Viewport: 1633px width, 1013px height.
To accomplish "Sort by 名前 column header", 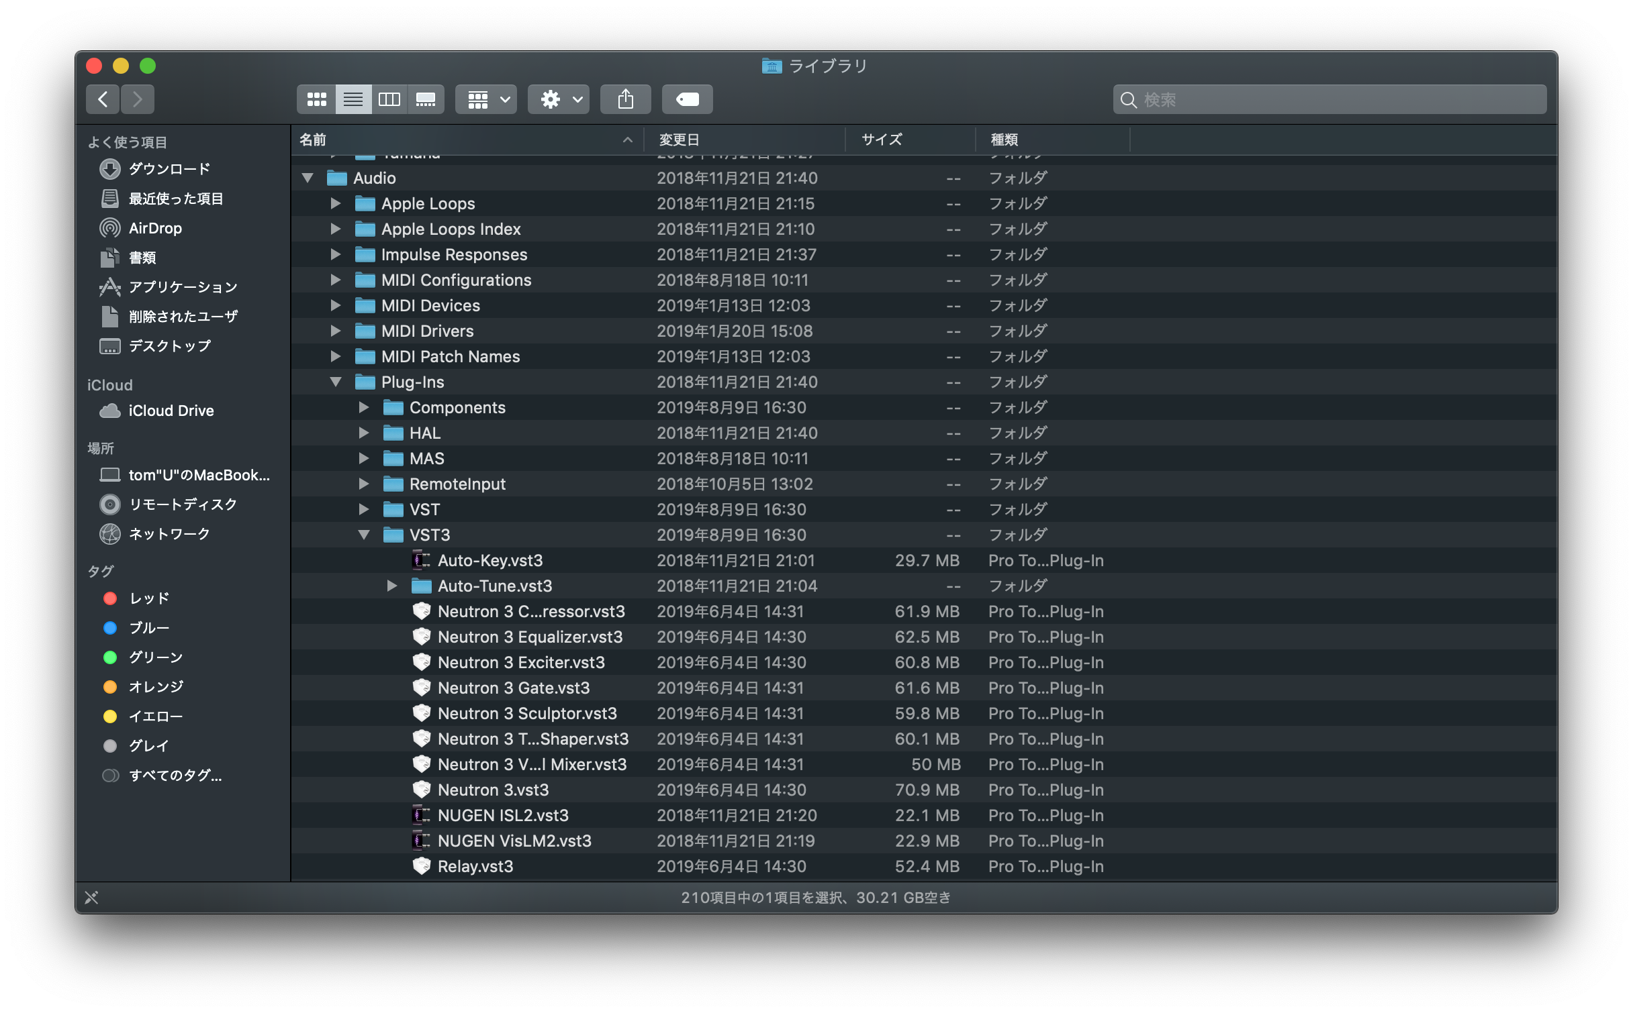I will click(467, 140).
